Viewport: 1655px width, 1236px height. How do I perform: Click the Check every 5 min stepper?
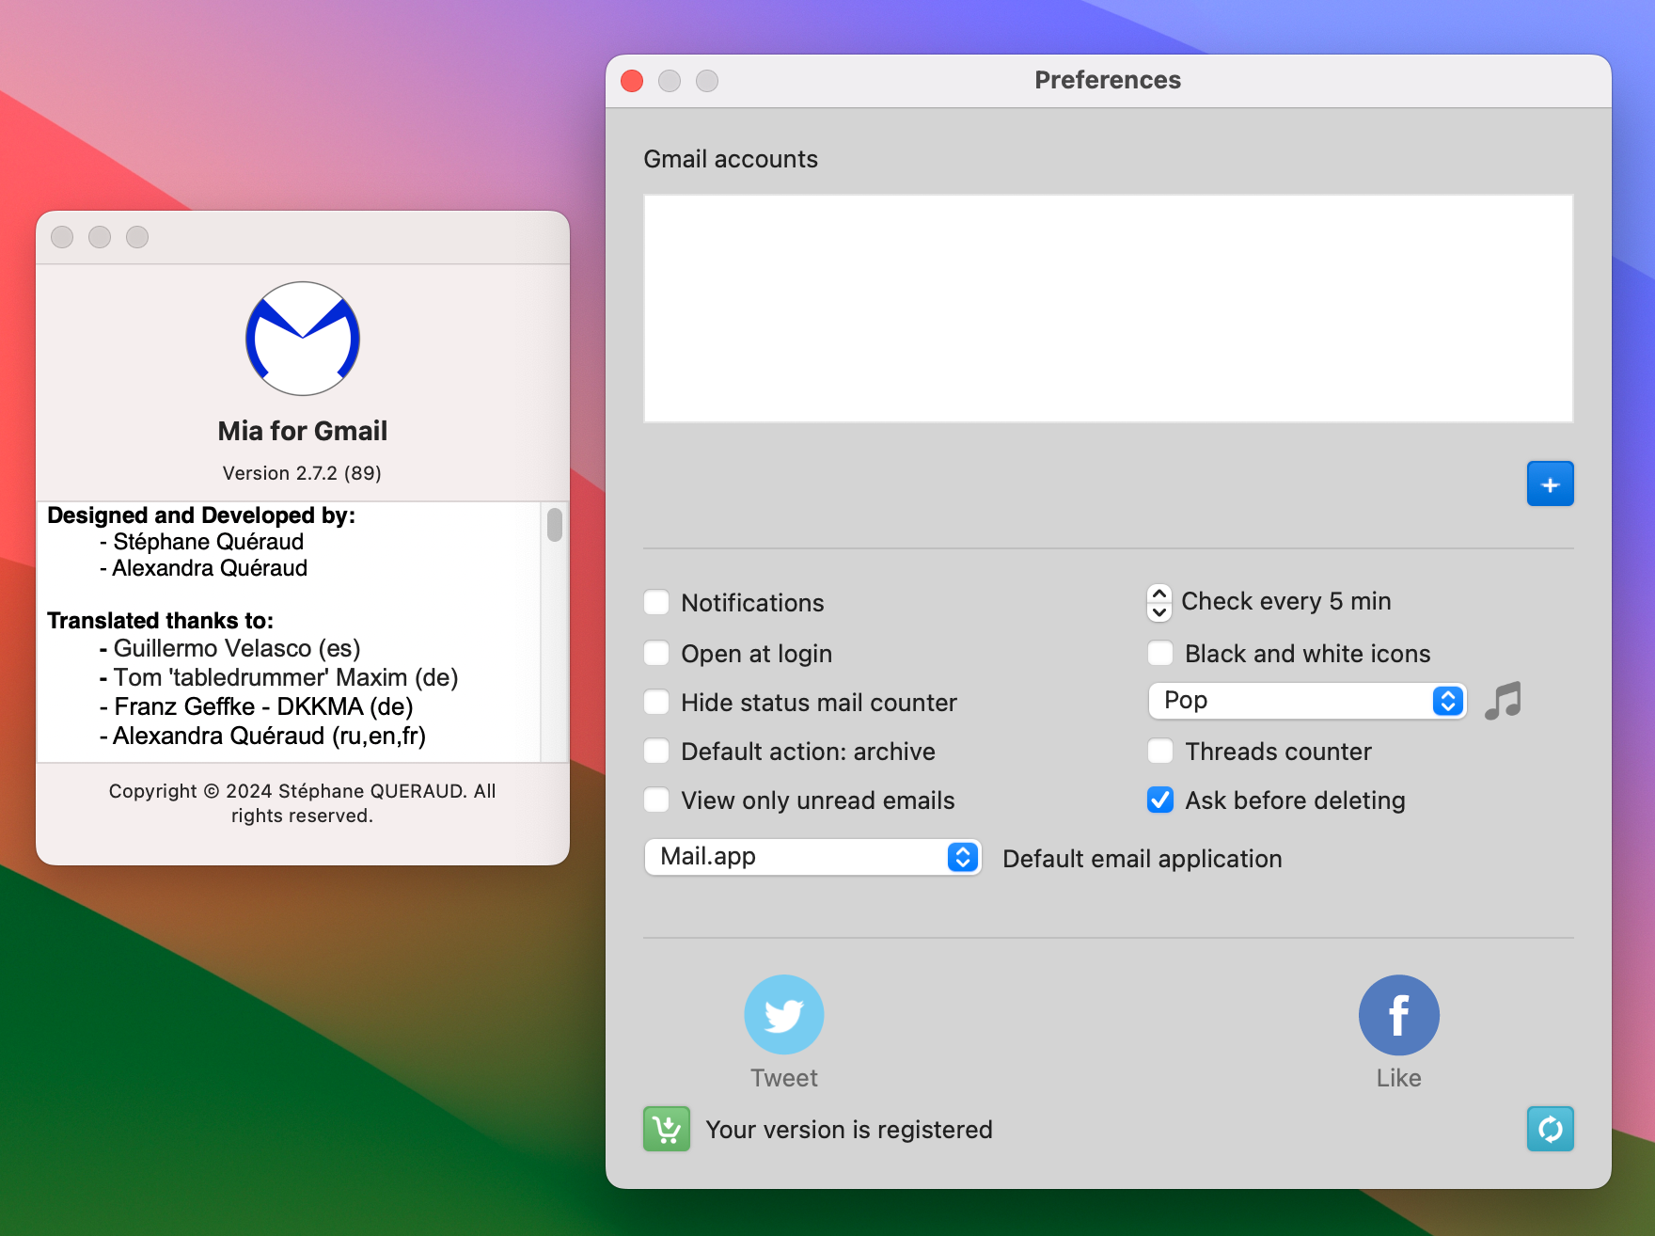pyautogui.click(x=1159, y=602)
